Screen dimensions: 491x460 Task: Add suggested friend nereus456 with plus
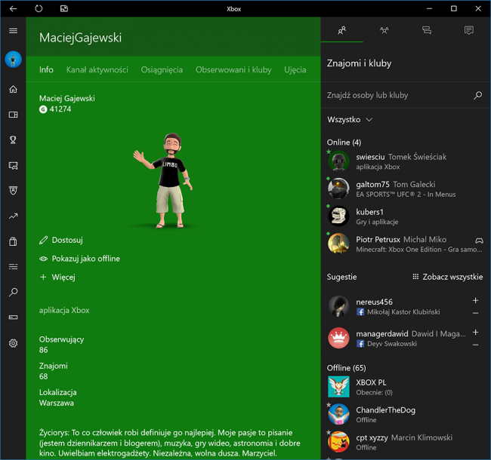coord(475,300)
